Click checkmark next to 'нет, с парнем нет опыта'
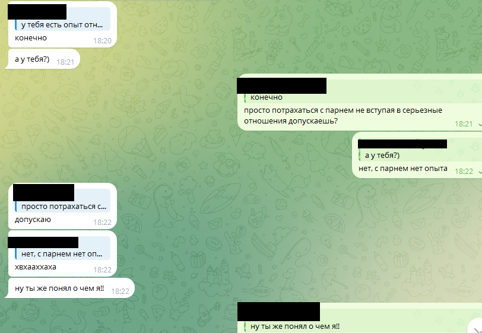This screenshot has height=333, width=482. (480, 172)
